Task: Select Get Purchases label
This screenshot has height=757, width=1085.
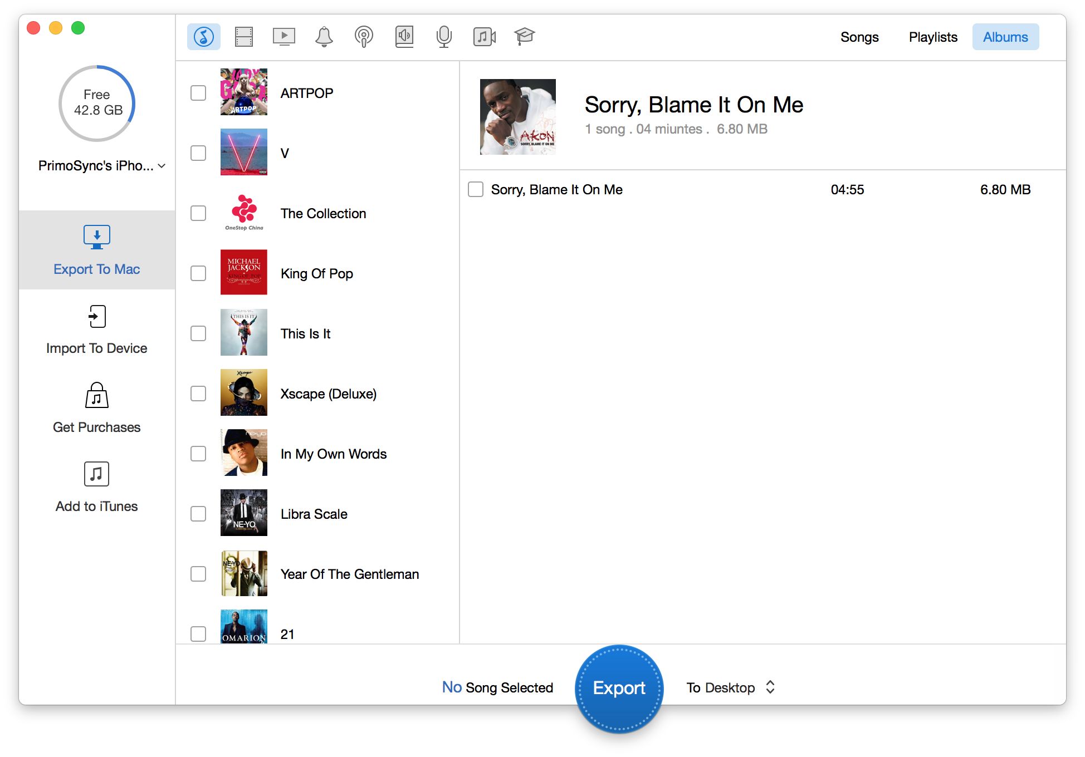Action: [97, 427]
